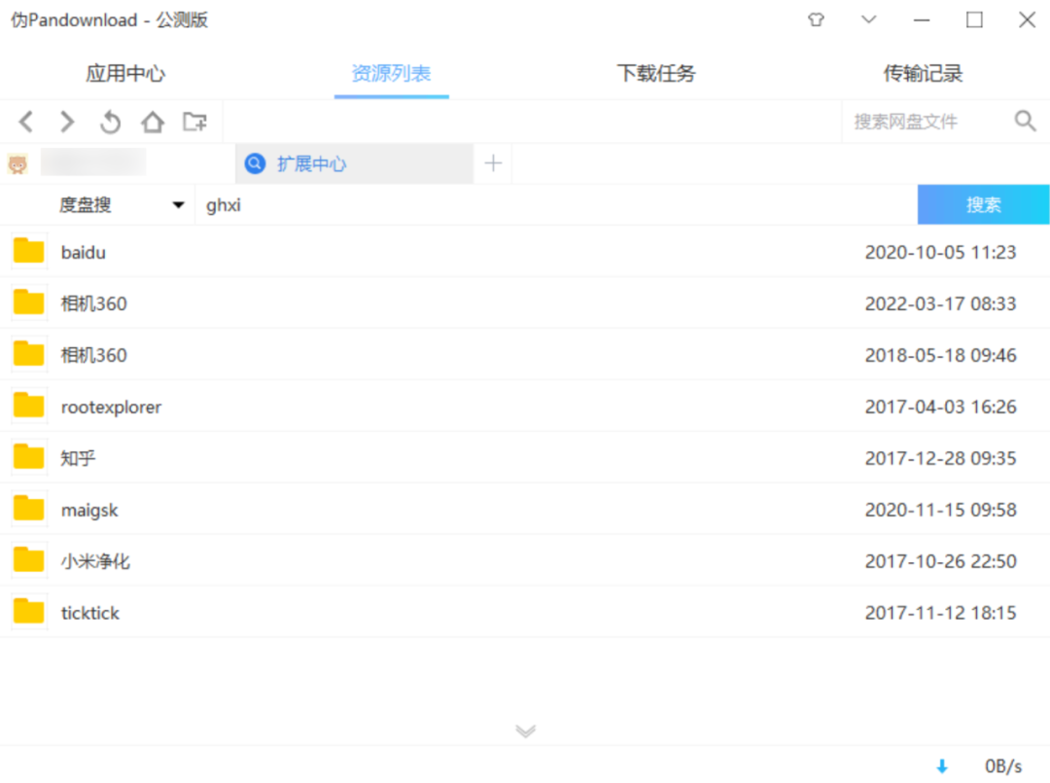Refresh the current resource list
This screenshot has width=1050, height=783.
109,122
